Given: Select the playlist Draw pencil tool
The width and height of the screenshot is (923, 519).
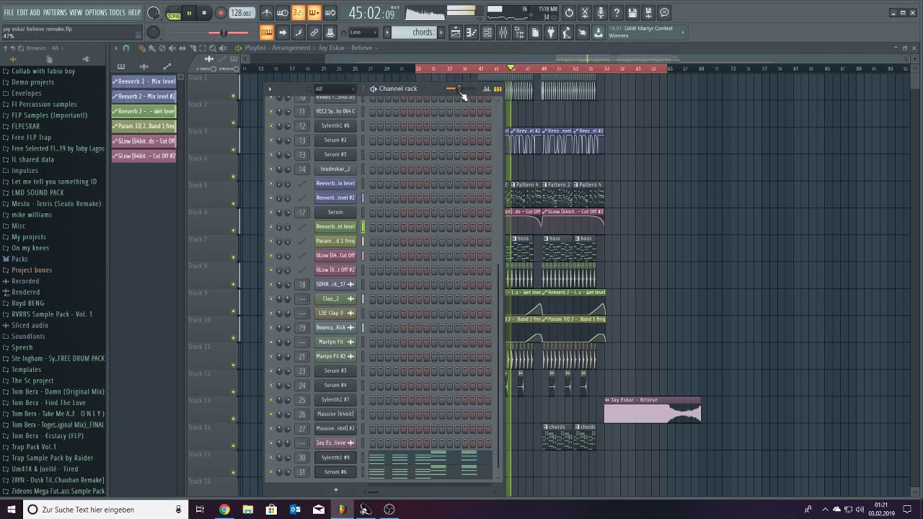Looking at the screenshot, I should (x=141, y=48).
